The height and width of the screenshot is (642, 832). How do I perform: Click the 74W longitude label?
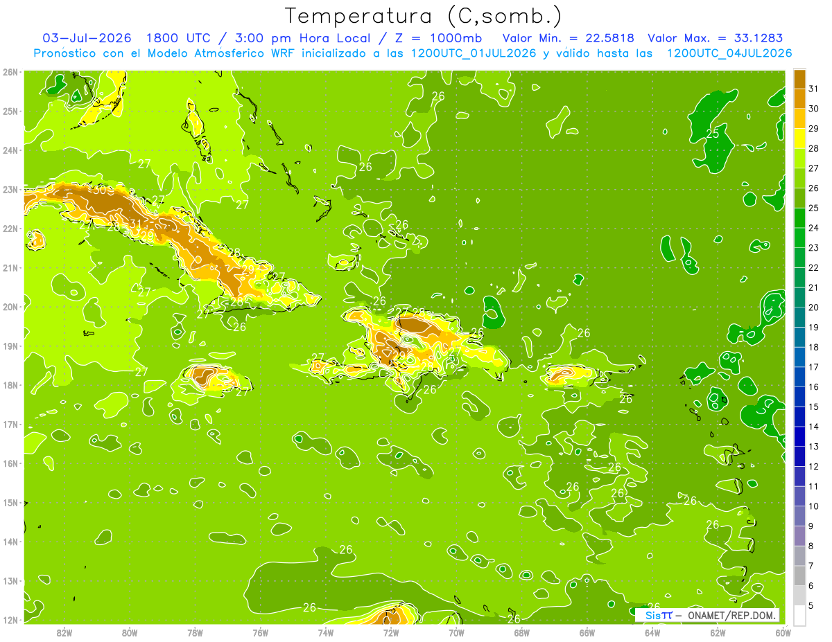(x=326, y=632)
